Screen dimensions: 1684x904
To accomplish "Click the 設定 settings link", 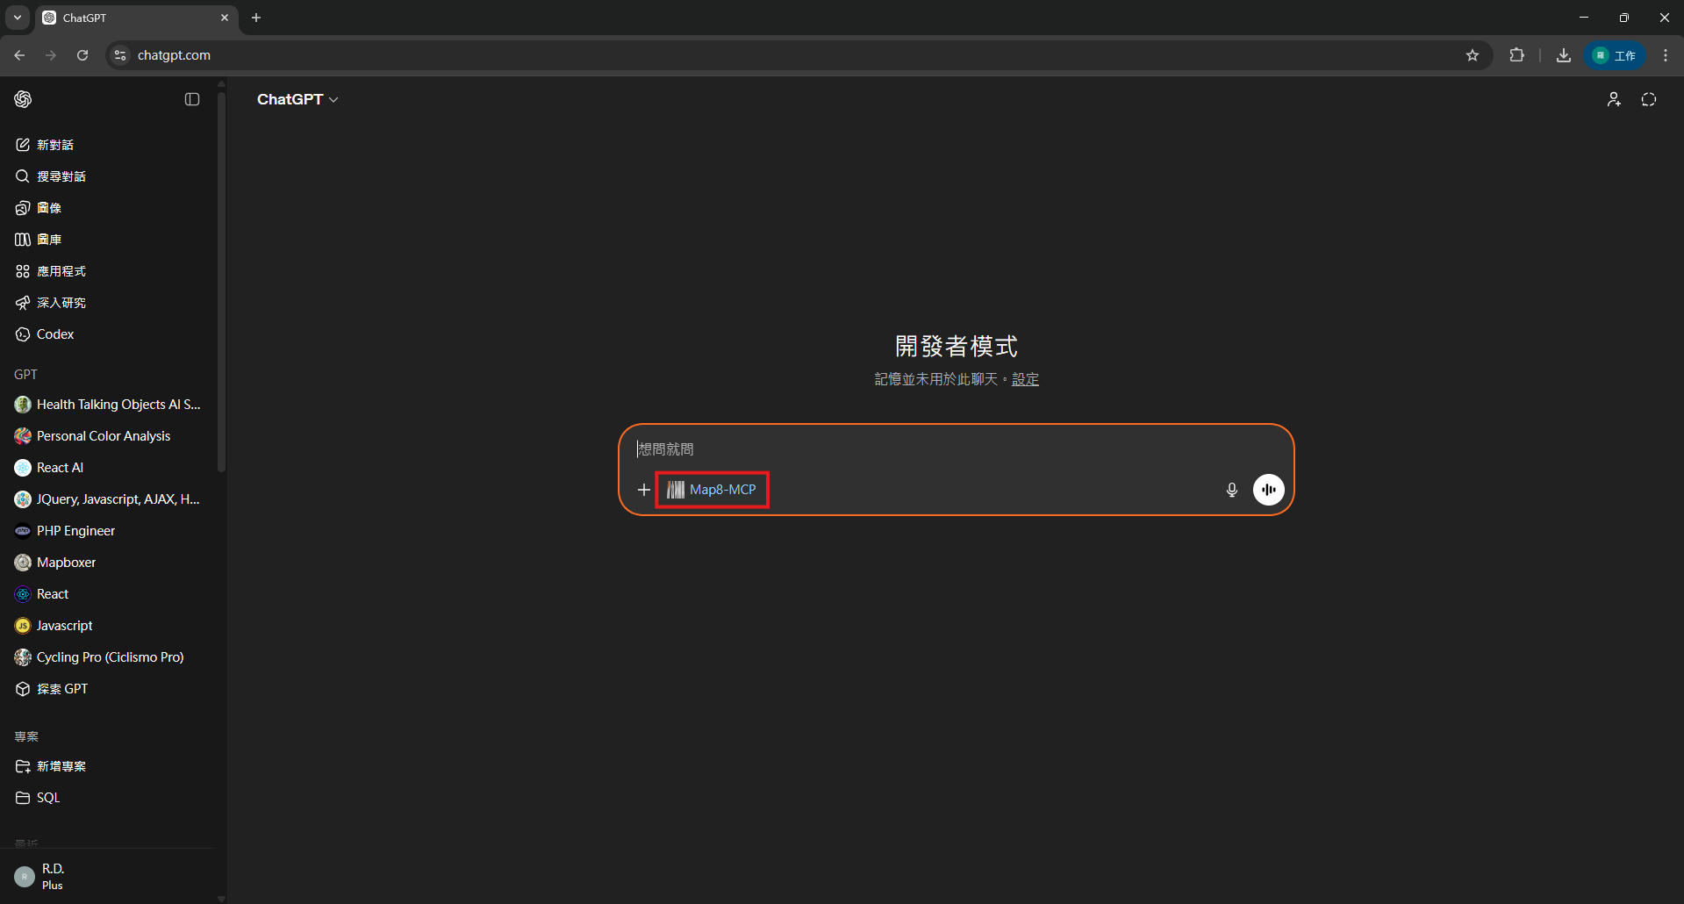I will 1025,379.
